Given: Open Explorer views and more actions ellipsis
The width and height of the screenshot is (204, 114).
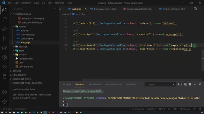Looking at the screenshot, I should (55, 9).
